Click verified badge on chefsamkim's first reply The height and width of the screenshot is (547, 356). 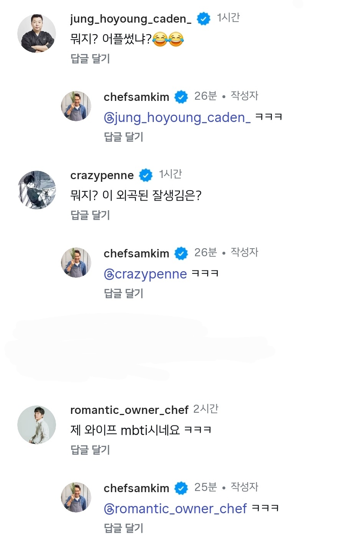[x=181, y=97]
